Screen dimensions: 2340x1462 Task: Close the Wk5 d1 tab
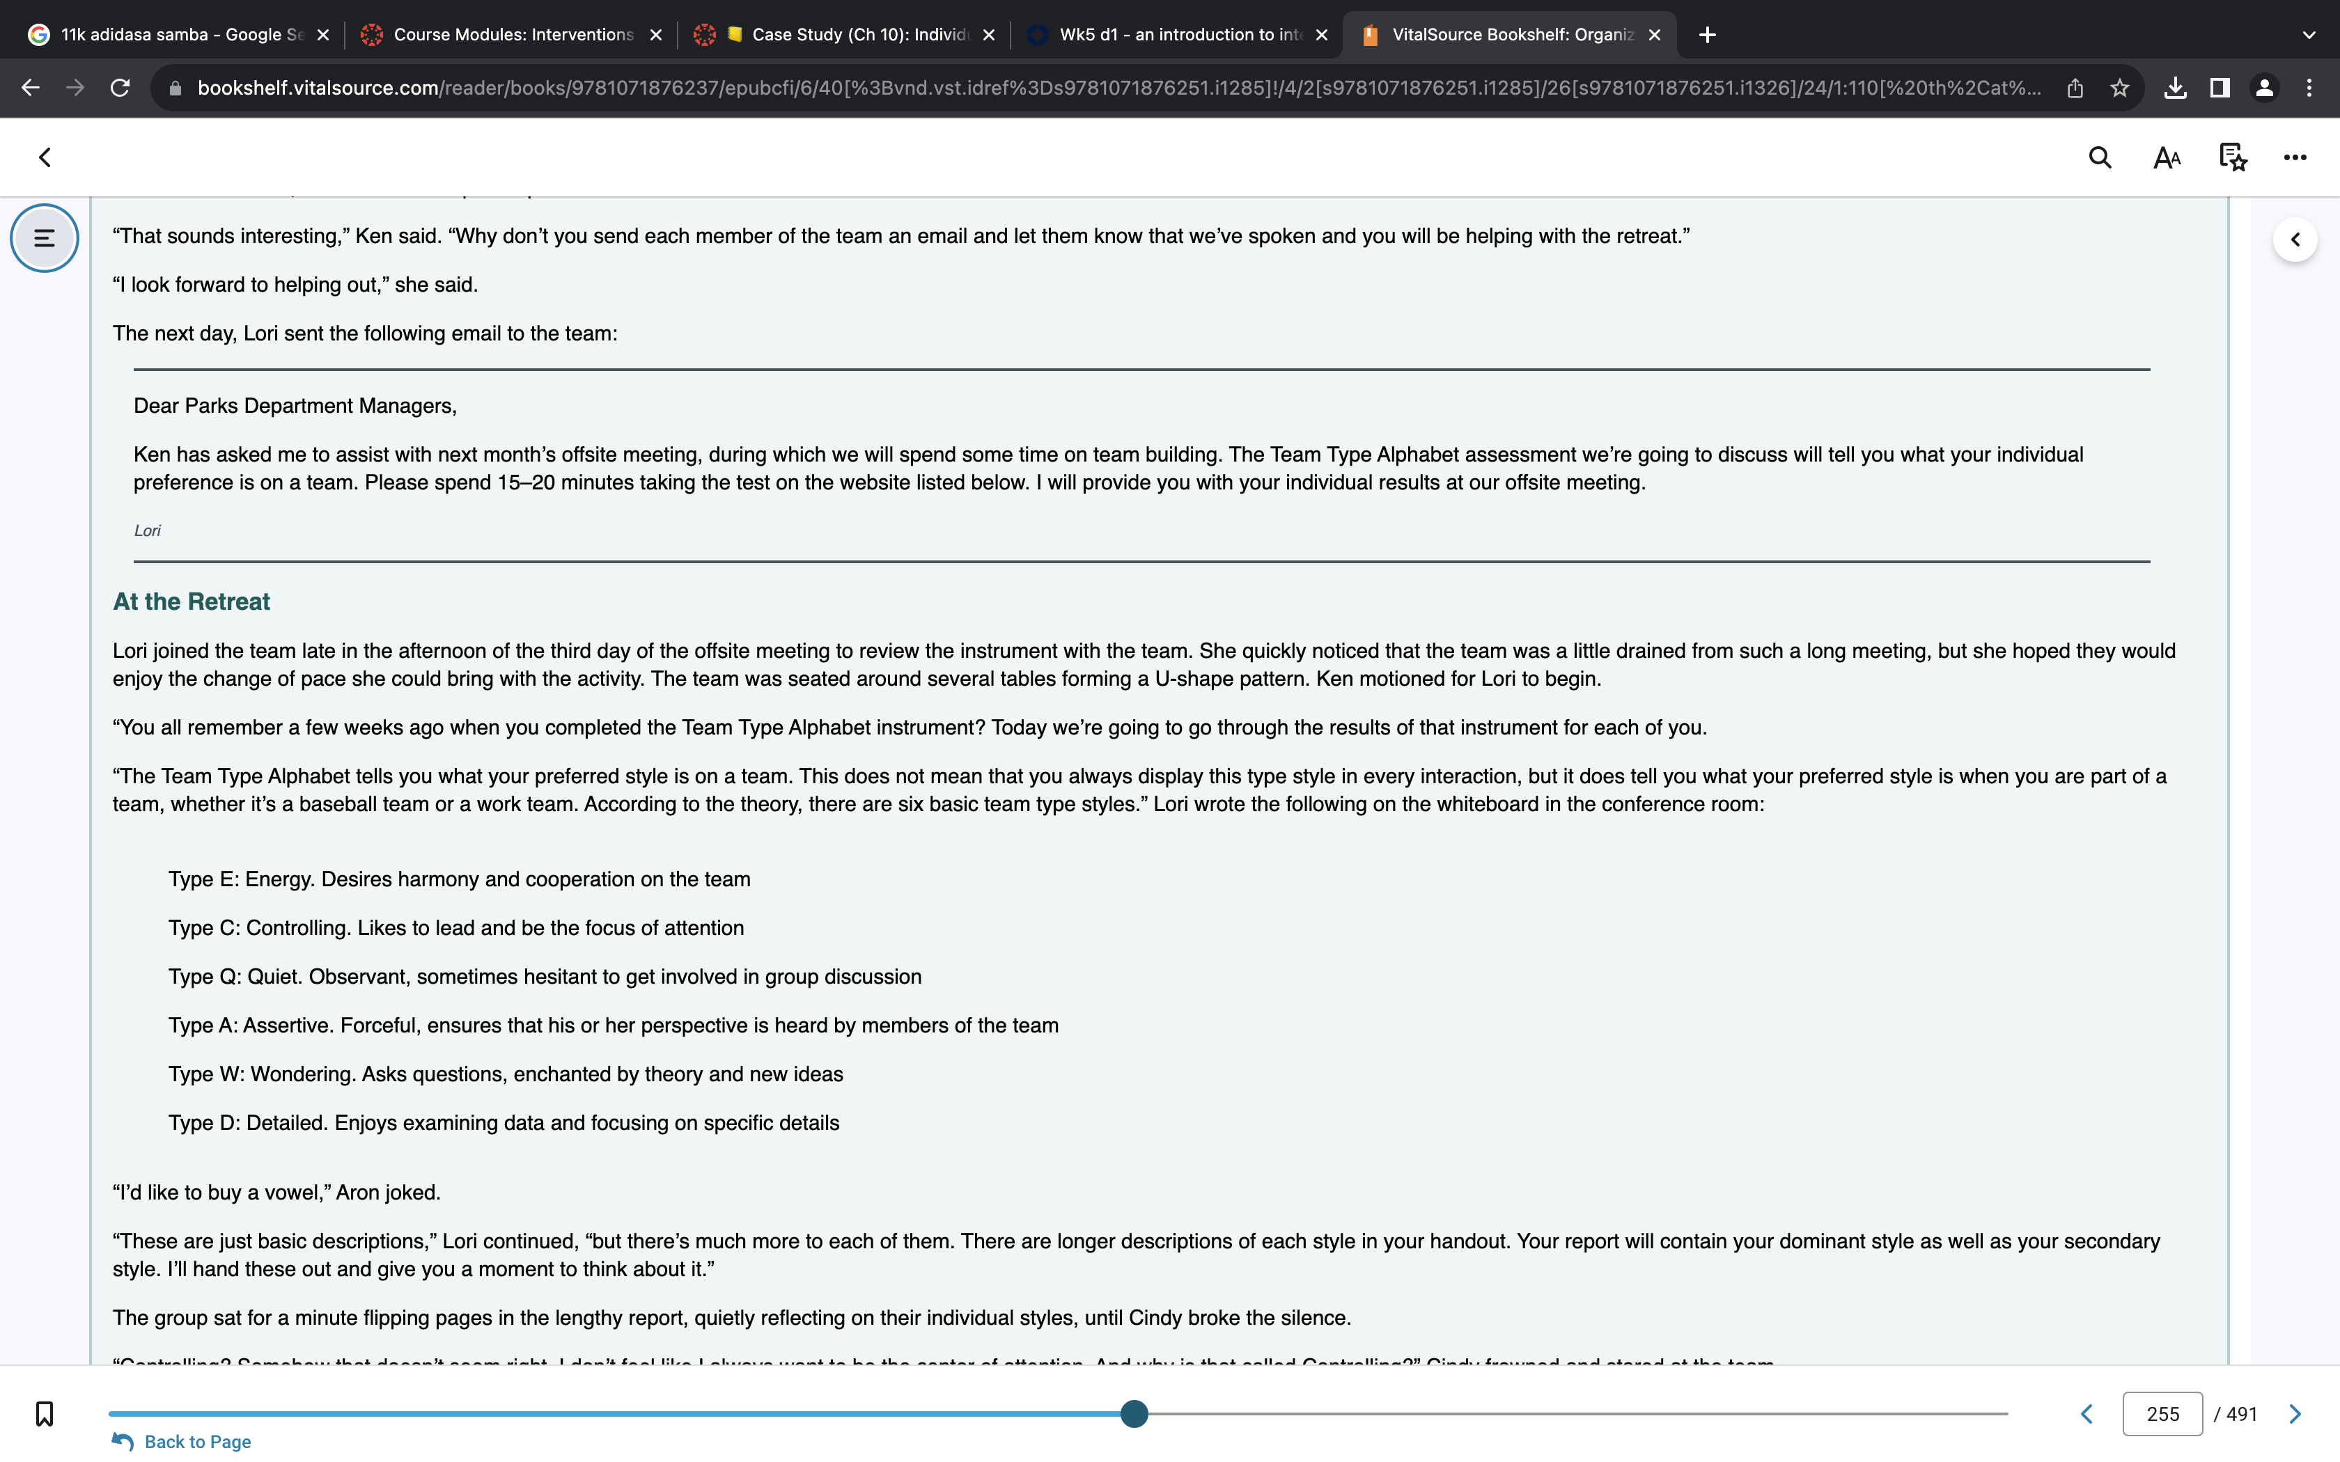[1322, 35]
